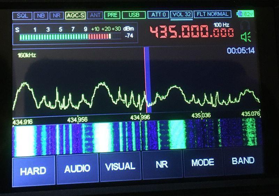
Task: Open the VISUAL settings menu
Action: click(x=120, y=166)
